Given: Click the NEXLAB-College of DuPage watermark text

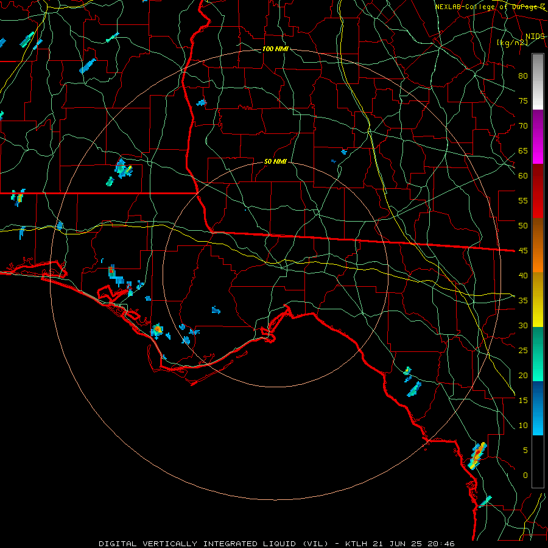Looking at the screenshot, I should [x=490, y=7].
